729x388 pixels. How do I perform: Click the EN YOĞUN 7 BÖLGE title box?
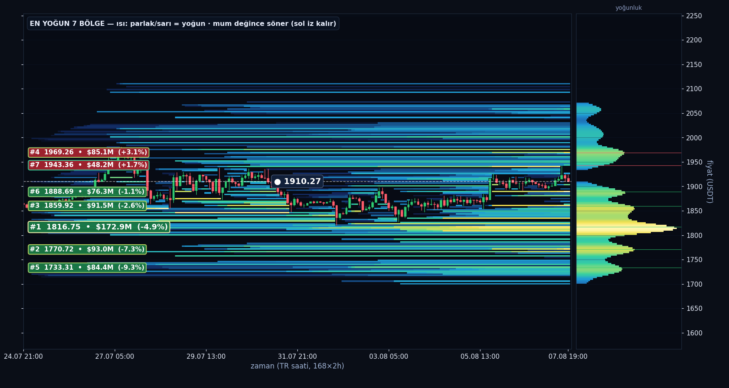[183, 23]
